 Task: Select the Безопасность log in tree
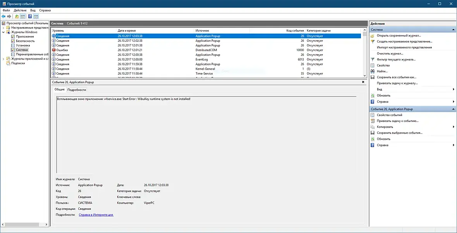click(25, 41)
